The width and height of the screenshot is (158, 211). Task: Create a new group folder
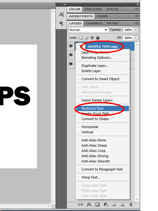114,205
